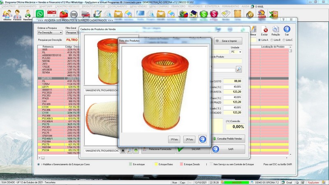Click the custo value field showing 88,00
The height and width of the screenshot is (185, 329).
(x=232, y=81)
